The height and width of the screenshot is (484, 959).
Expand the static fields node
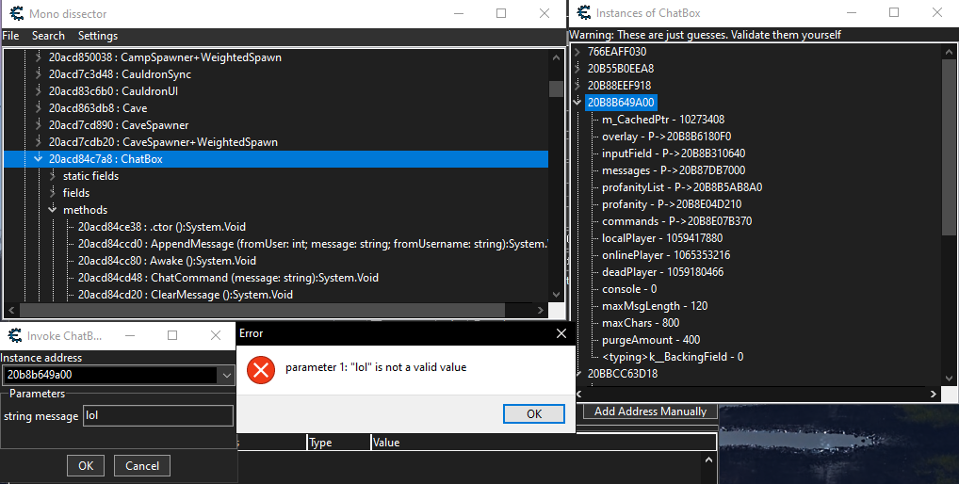coord(53,176)
